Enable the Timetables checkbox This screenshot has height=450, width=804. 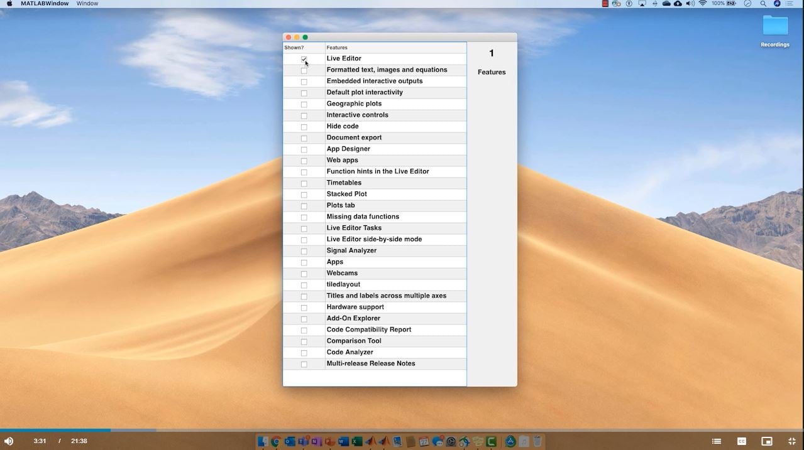click(304, 183)
